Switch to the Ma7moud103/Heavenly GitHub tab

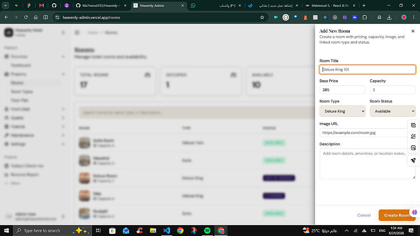tap(101, 5)
